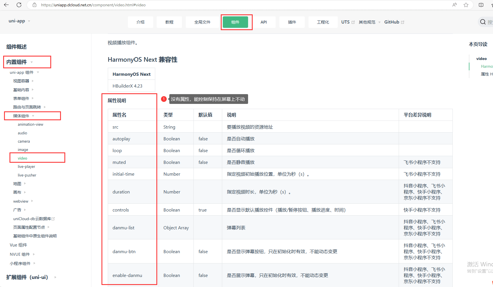Expand the webview sidebar group
The image size is (493, 287).
[23, 201]
